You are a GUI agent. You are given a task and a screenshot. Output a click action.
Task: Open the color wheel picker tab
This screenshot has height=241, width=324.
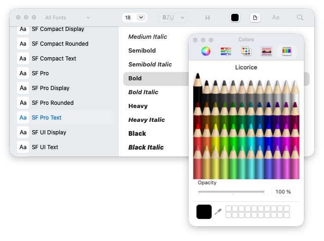coord(206,51)
